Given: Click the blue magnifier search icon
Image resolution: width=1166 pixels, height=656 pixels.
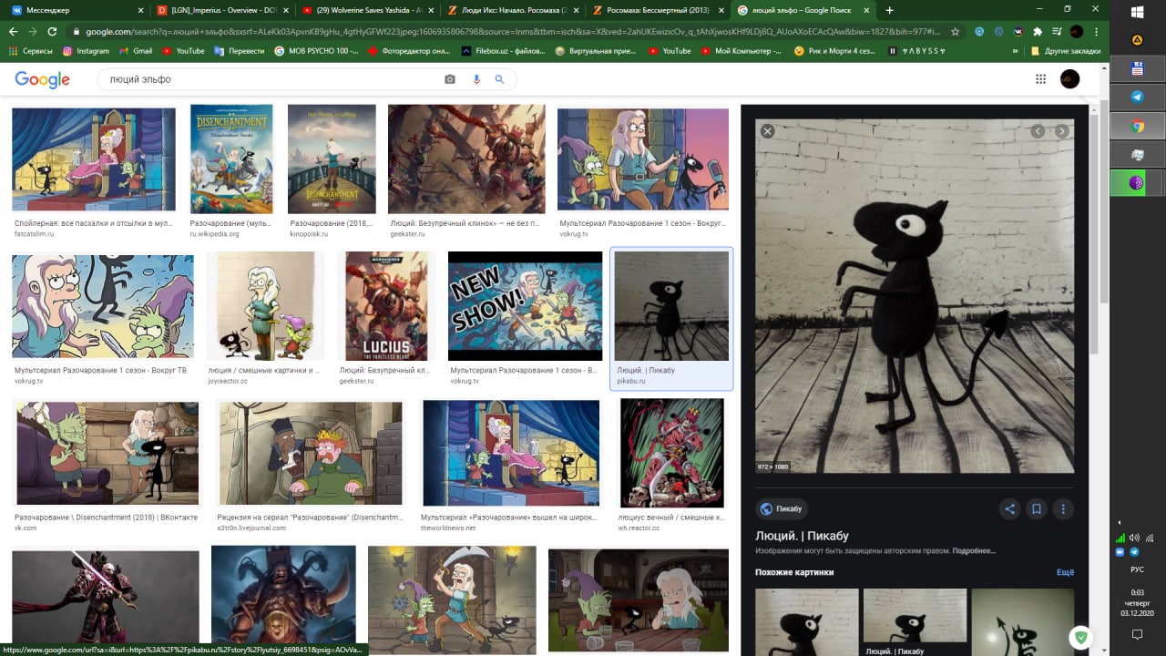Looking at the screenshot, I should 499,79.
